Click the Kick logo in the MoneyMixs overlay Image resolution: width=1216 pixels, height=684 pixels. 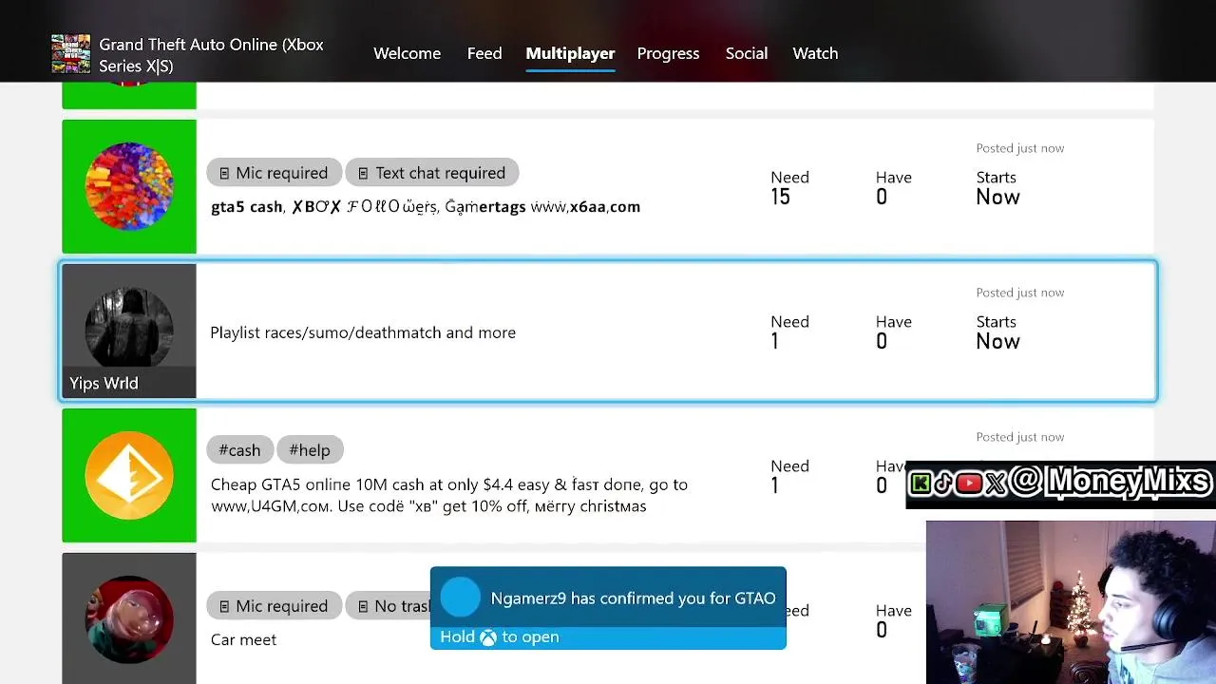920,484
